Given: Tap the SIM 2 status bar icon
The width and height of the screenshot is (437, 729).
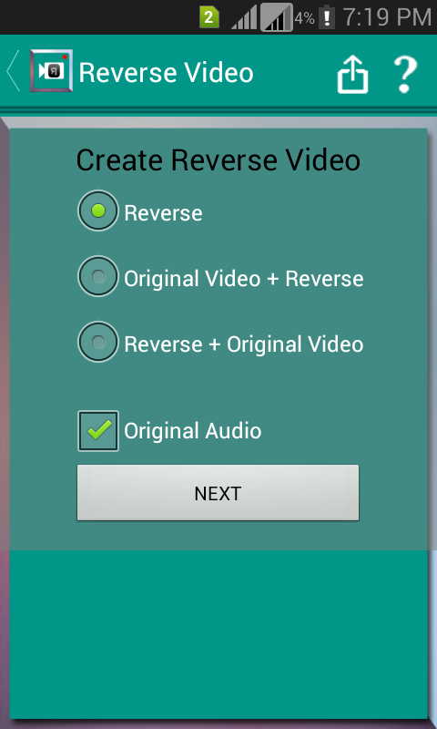Looking at the screenshot, I should click(x=209, y=17).
